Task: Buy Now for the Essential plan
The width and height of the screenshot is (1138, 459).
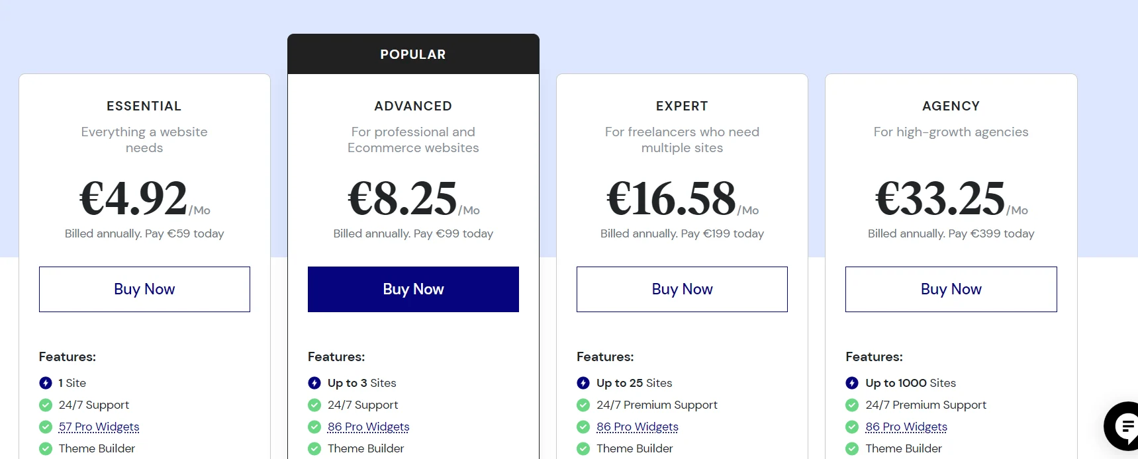Action: pyautogui.click(x=144, y=289)
